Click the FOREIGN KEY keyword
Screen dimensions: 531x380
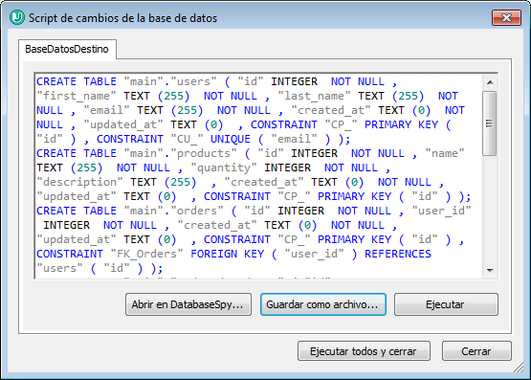pos(227,254)
